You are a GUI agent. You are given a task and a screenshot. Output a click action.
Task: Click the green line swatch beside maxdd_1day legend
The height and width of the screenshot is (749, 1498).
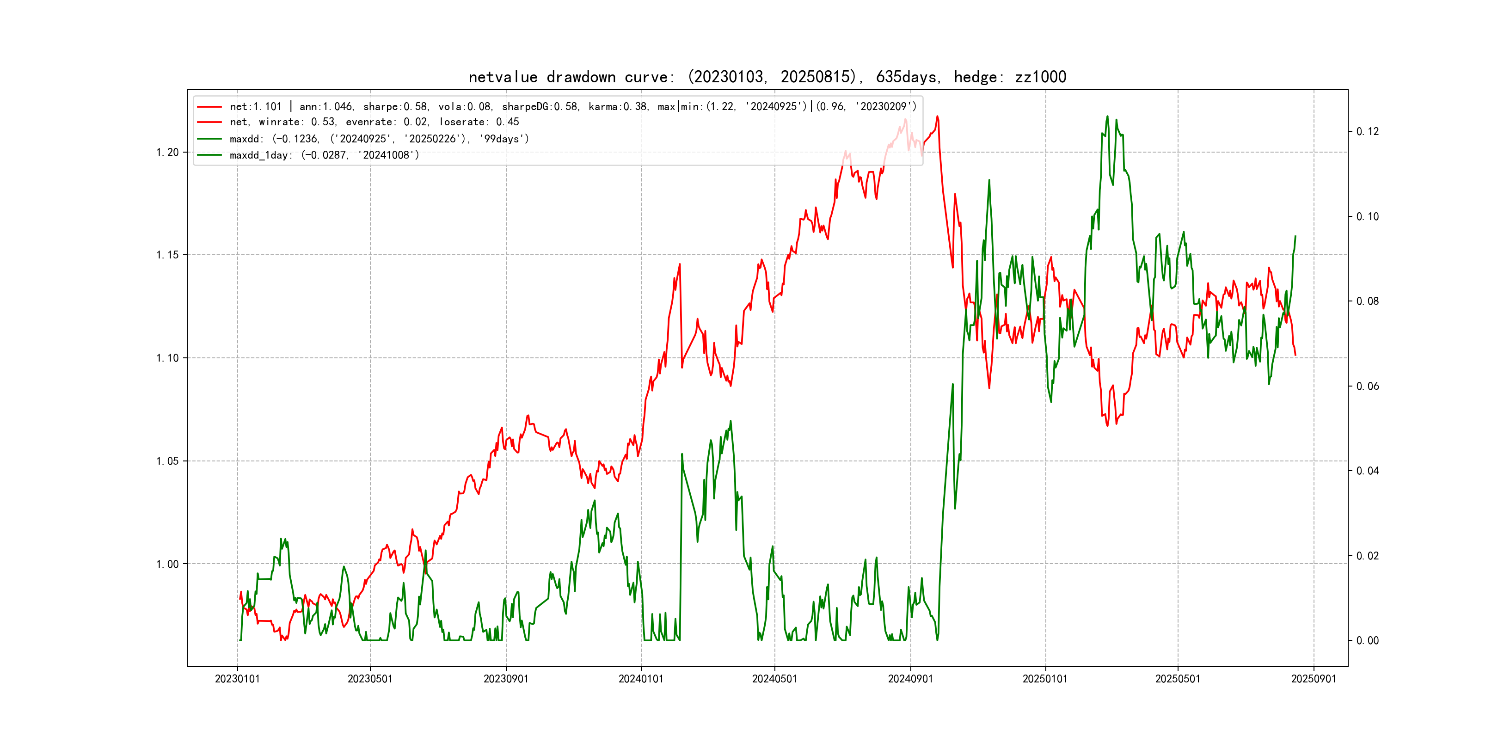click(x=209, y=155)
